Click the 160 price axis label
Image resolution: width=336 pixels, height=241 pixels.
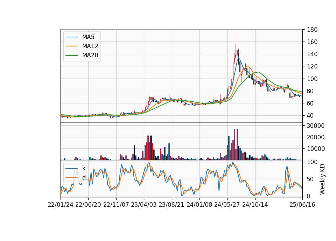coord(312,42)
